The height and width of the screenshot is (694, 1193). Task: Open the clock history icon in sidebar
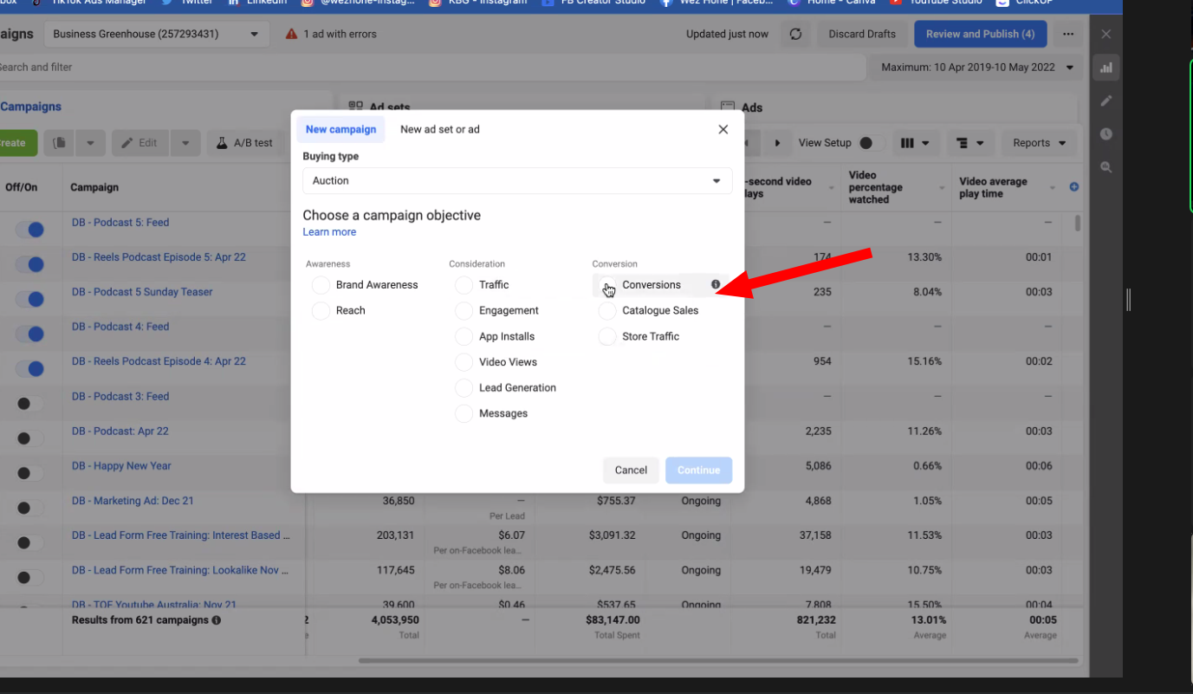coord(1105,134)
